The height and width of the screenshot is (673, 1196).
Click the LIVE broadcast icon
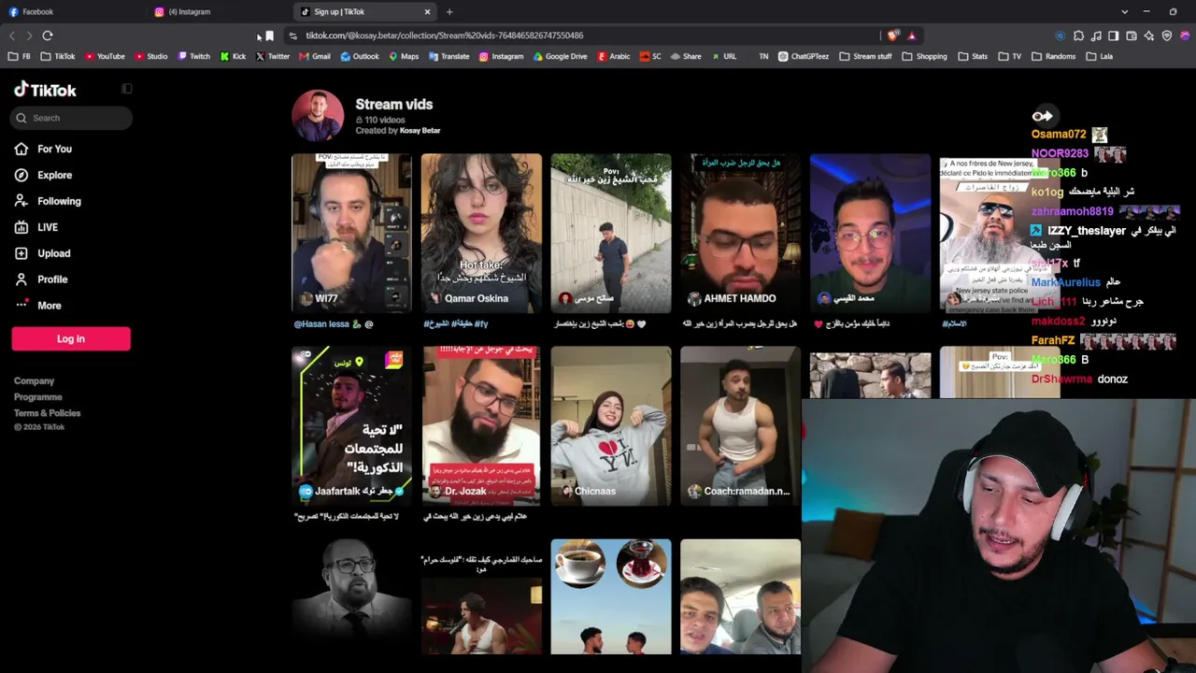(x=21, y=227)
